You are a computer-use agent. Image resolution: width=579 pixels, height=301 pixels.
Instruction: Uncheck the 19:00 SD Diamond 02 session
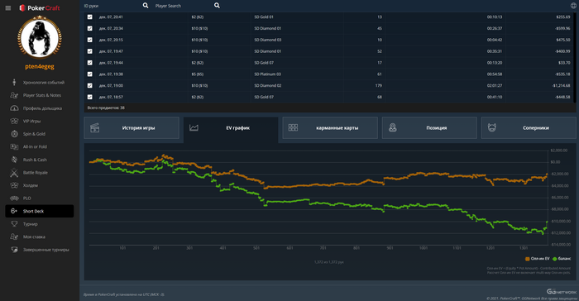click(89, 86)
